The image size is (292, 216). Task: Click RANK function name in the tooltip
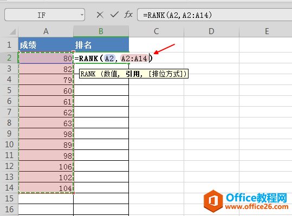click(x=88, y=74)
